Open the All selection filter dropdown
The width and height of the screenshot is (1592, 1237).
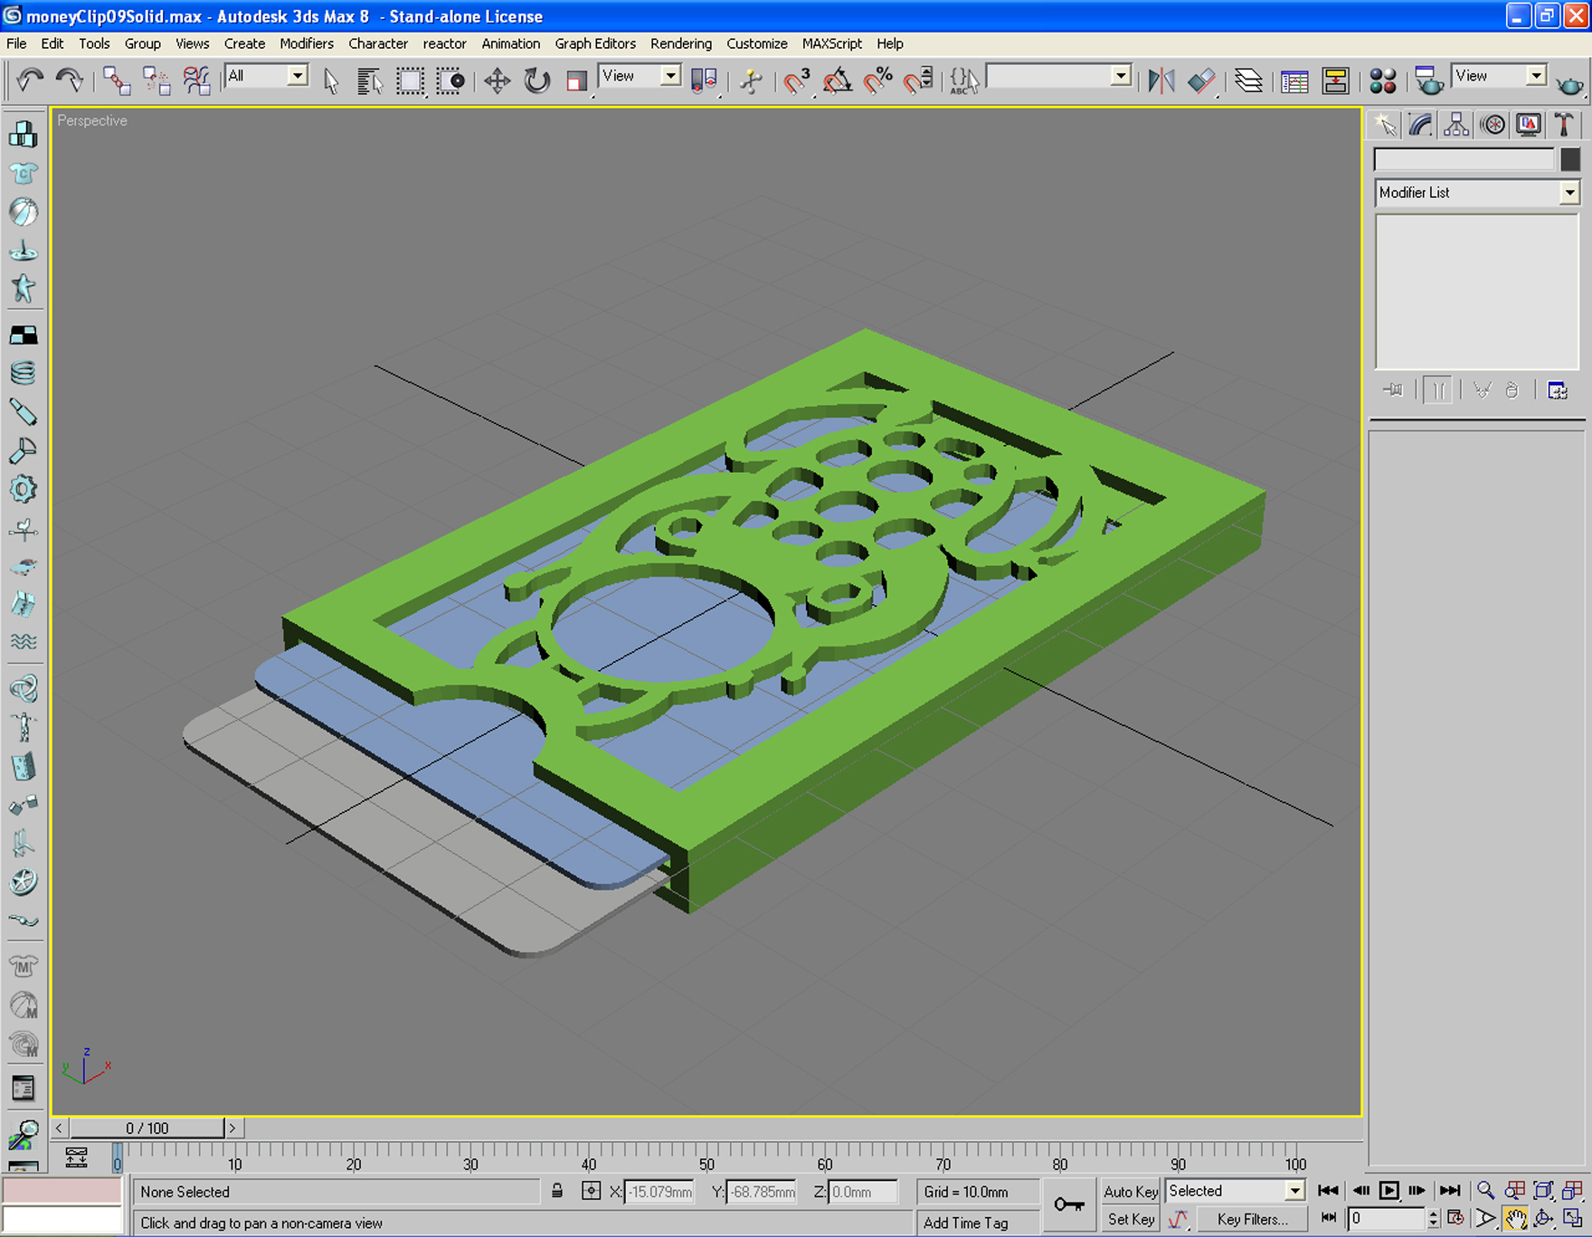tap(266, 77)
